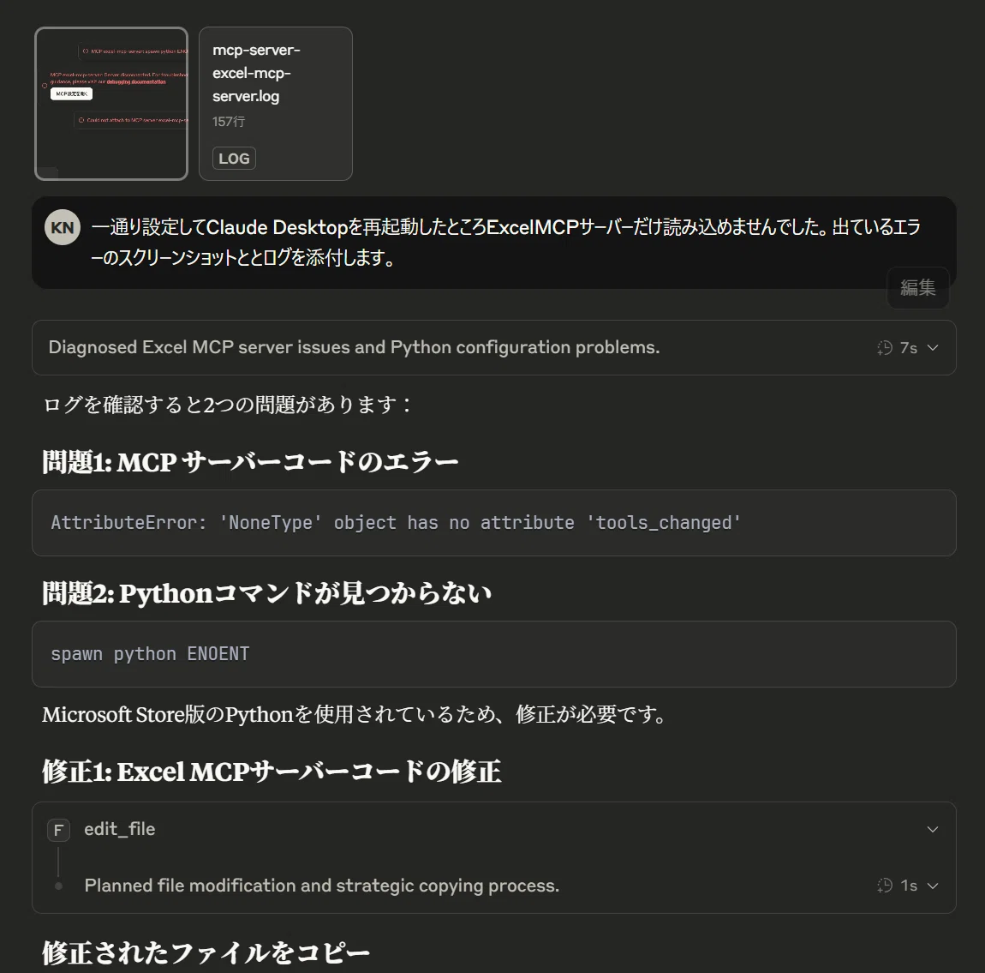Click the 157行 line count label
This screenshot has height=973, width=985.
pos(229,122)
